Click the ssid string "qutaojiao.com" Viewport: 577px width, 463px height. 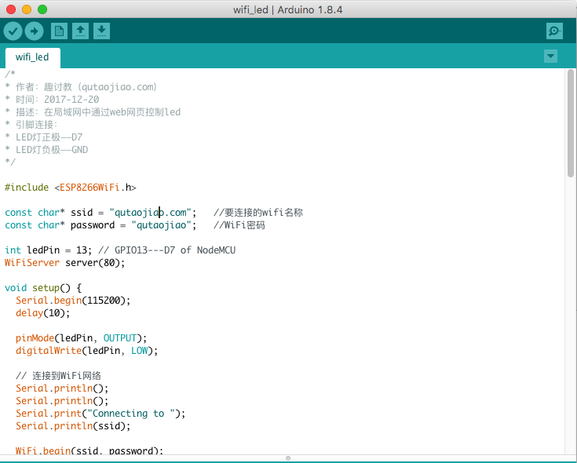pyautogui.click(x=150, y=213)
